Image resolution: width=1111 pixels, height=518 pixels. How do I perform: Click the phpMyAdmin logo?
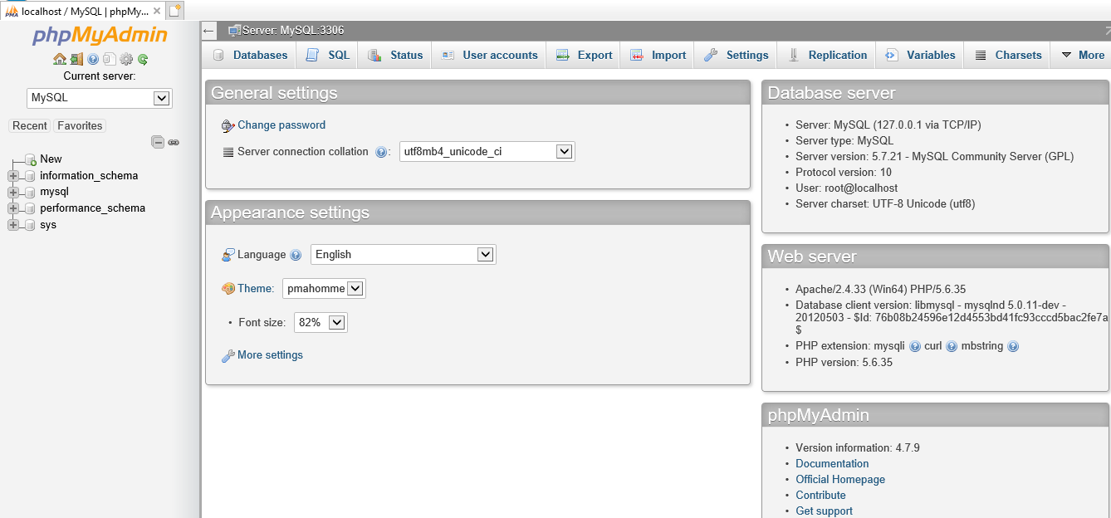100,36
